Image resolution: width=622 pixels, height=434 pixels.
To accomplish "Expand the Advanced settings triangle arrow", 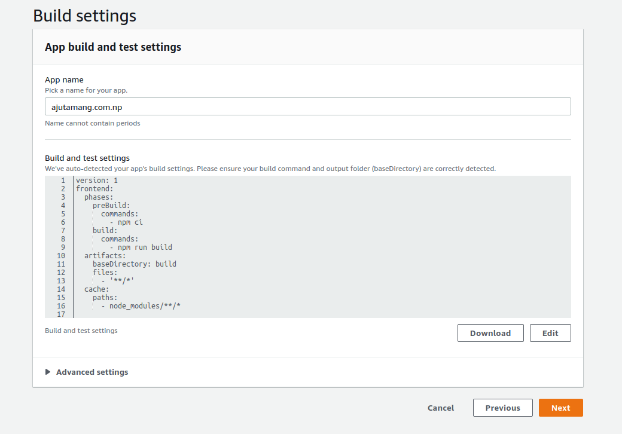I will [48, 372].
